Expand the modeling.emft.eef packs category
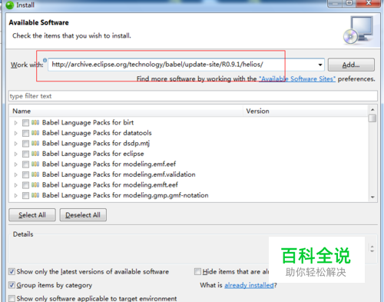This screenshot has height=302, width=384. (16, 185)
